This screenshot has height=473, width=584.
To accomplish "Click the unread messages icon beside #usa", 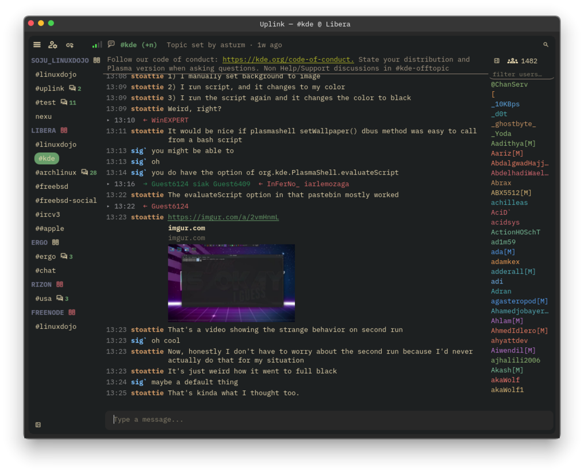I will point(60,298).
